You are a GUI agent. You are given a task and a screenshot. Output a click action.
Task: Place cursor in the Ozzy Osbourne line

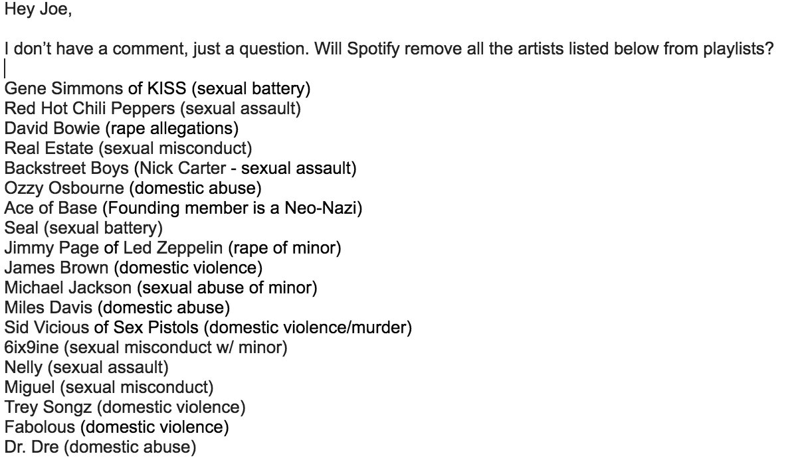click(133, 188)
